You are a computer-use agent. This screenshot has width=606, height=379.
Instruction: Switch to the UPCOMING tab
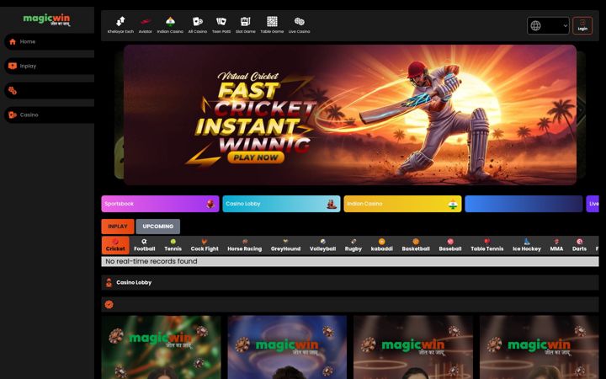(x=158, y=227)
